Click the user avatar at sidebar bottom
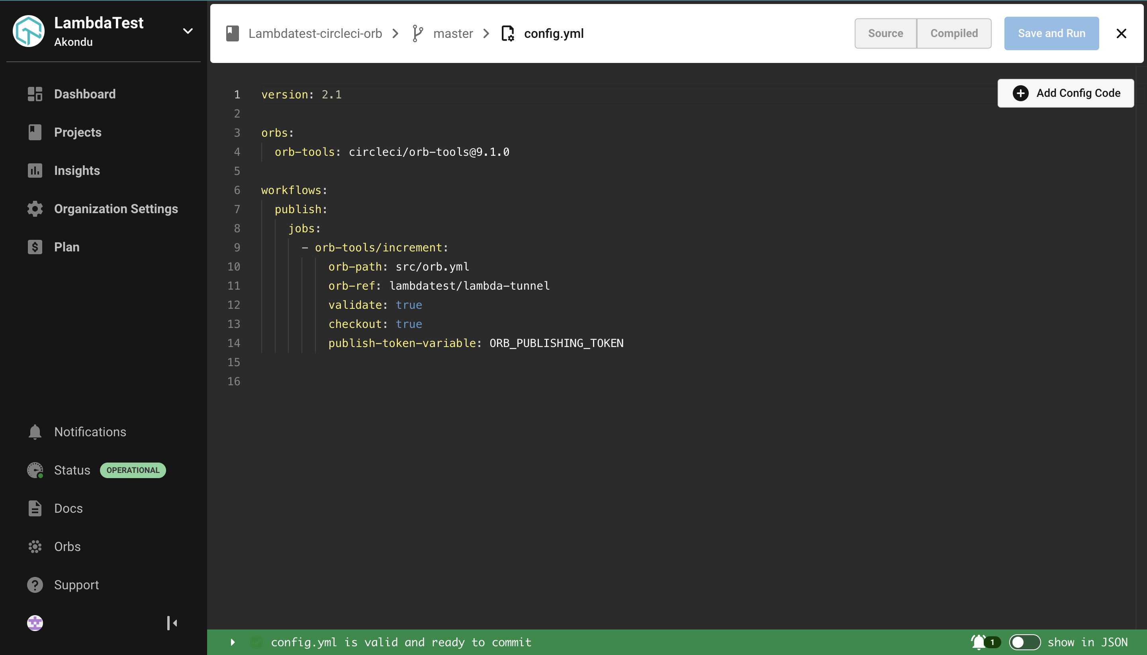Viewport: 1147px width, 655px height. pos(35,623)
